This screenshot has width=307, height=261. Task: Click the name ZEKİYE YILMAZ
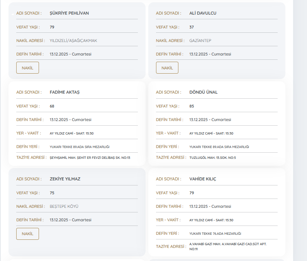click(x=65, y=179)
